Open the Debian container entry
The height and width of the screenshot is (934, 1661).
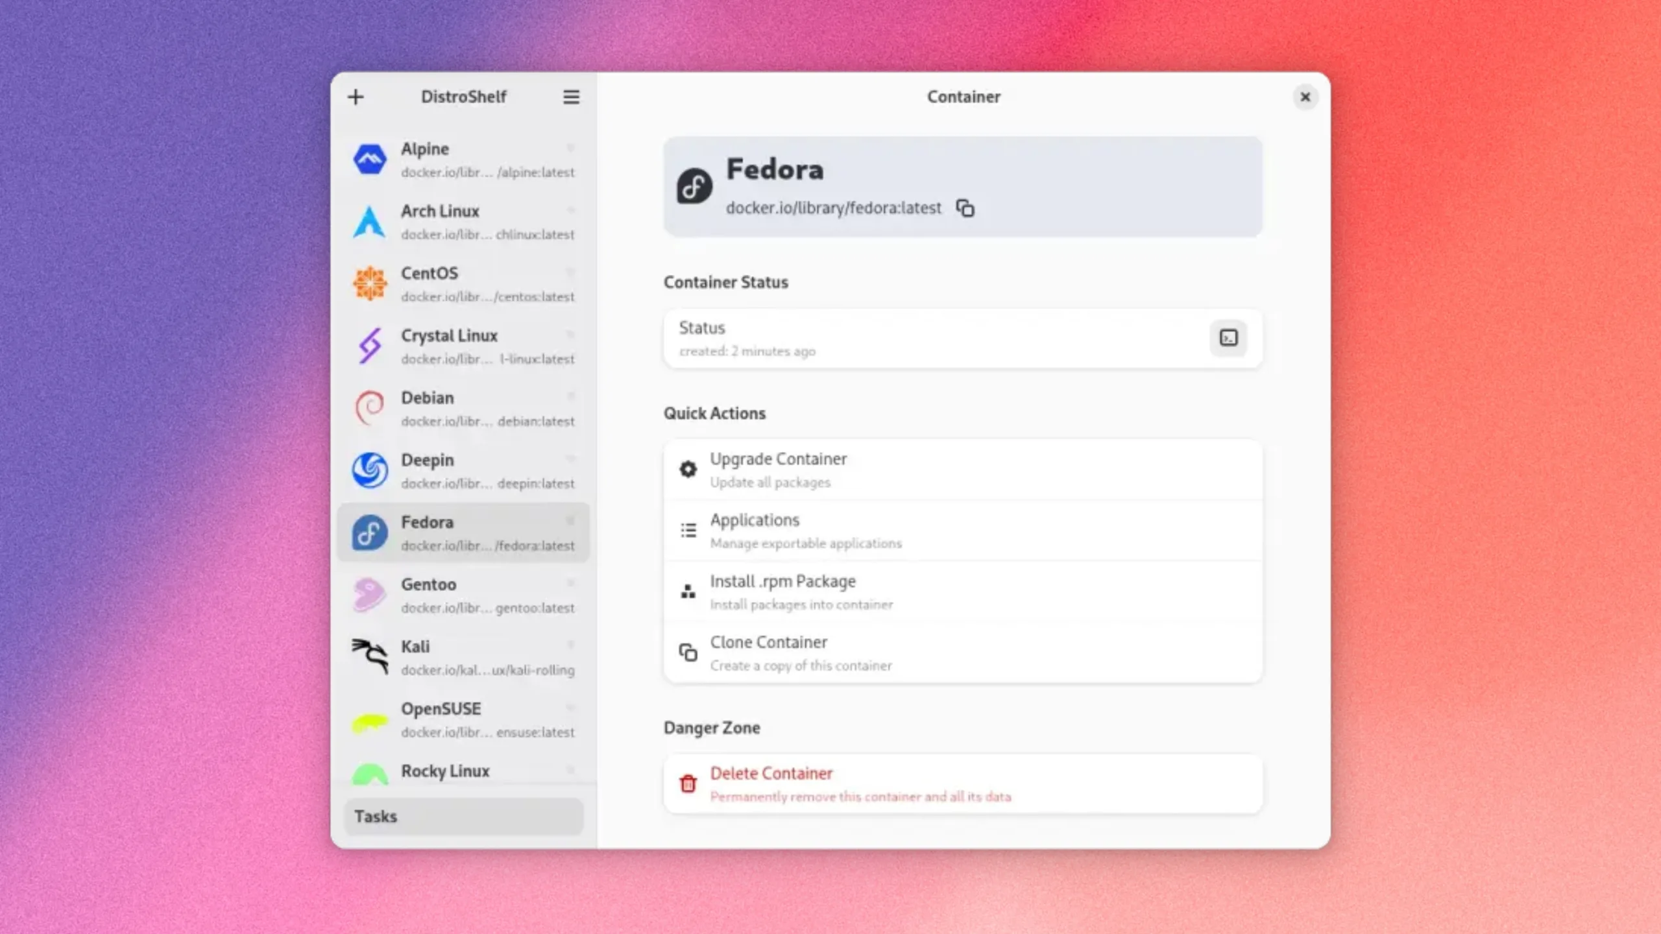(x=463, y=408)
